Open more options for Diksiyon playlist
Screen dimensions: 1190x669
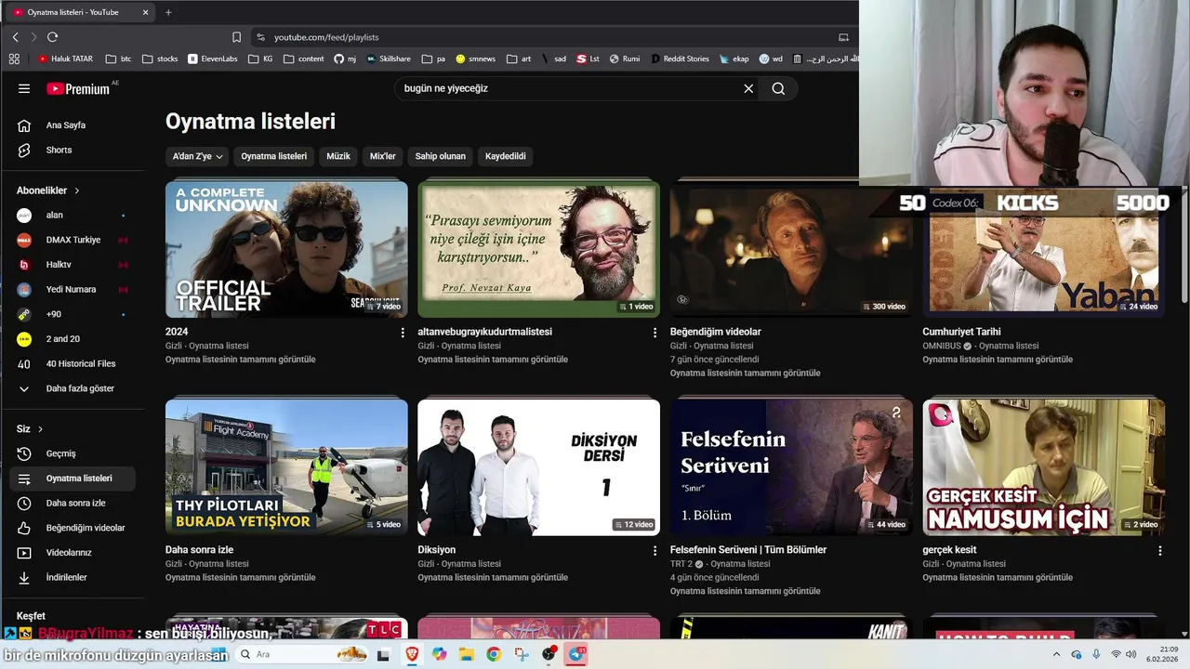click(x=654, y=551)
